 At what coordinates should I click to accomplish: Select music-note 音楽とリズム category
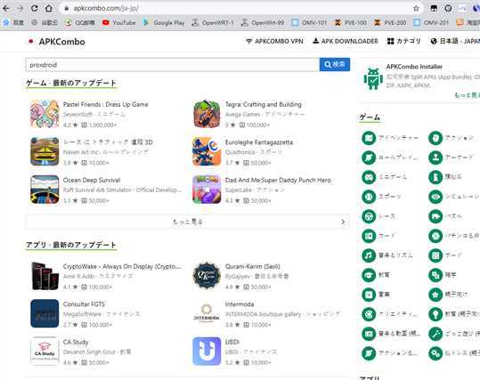pos(387,255)
